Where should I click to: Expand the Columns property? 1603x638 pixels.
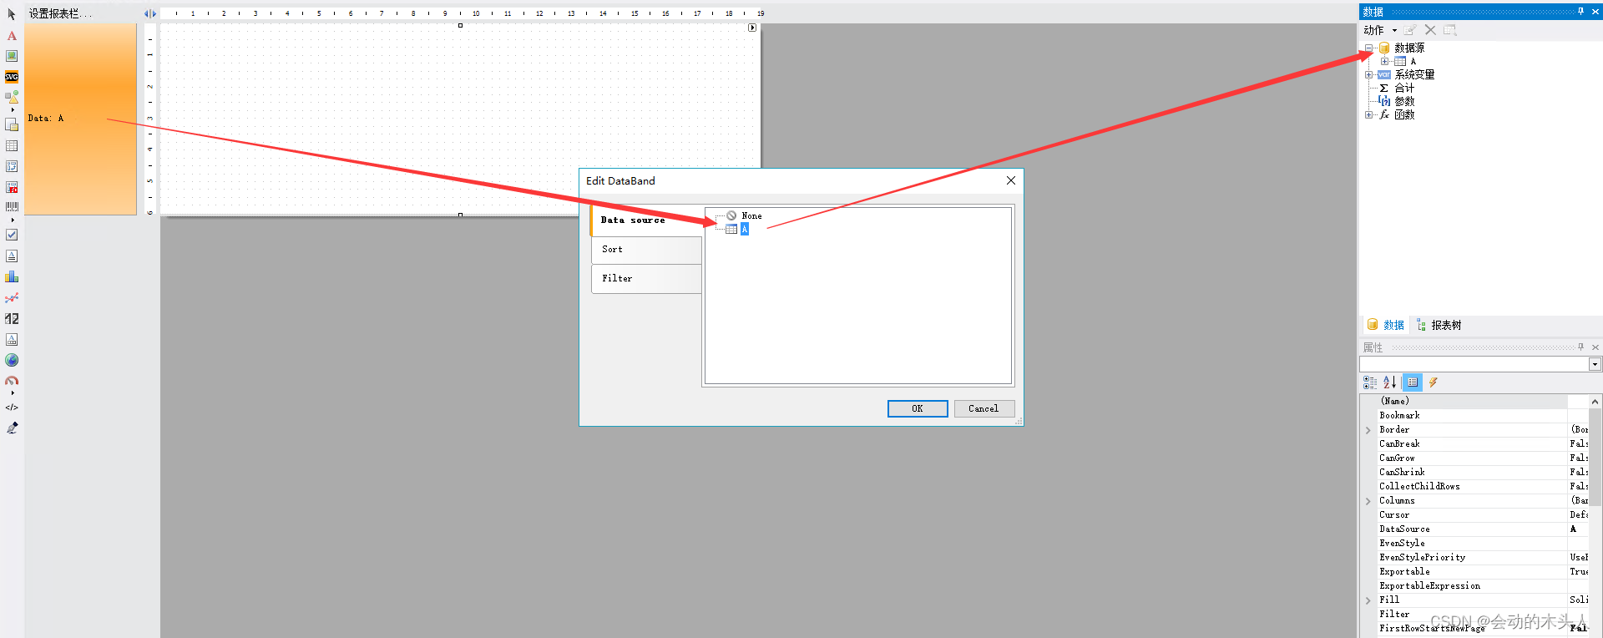pyautogui.click(x=1368, y=502)
